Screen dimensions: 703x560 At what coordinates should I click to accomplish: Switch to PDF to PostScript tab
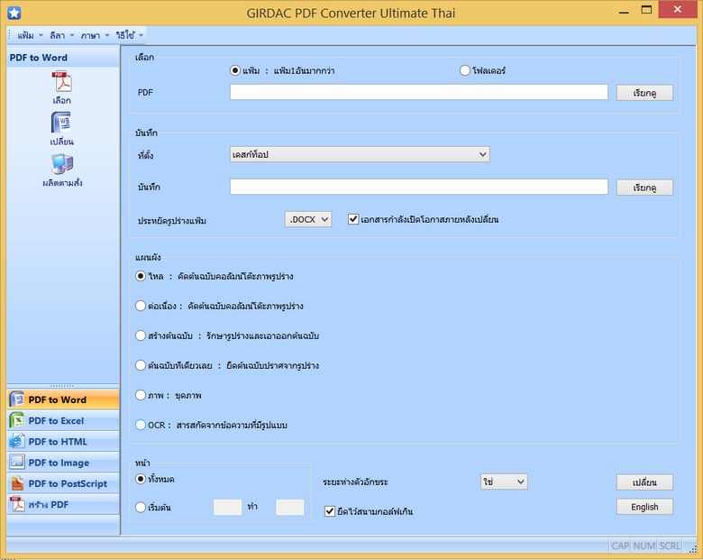(x=63, y=483)
